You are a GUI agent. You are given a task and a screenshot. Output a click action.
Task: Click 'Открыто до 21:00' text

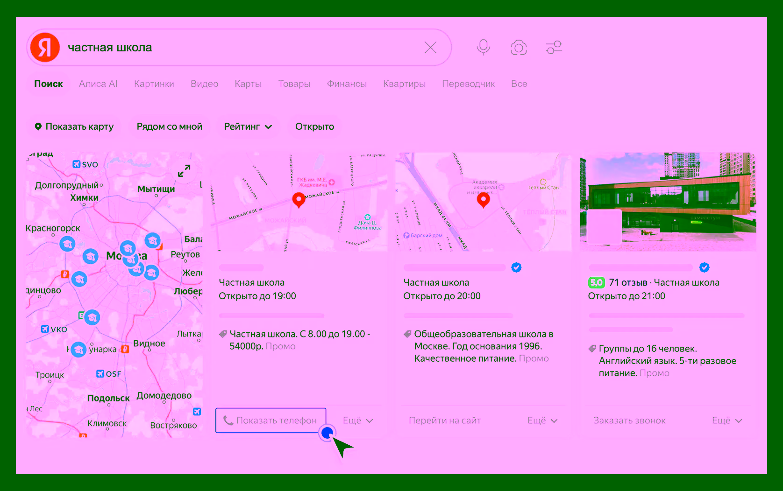click(x=626, y=296)
